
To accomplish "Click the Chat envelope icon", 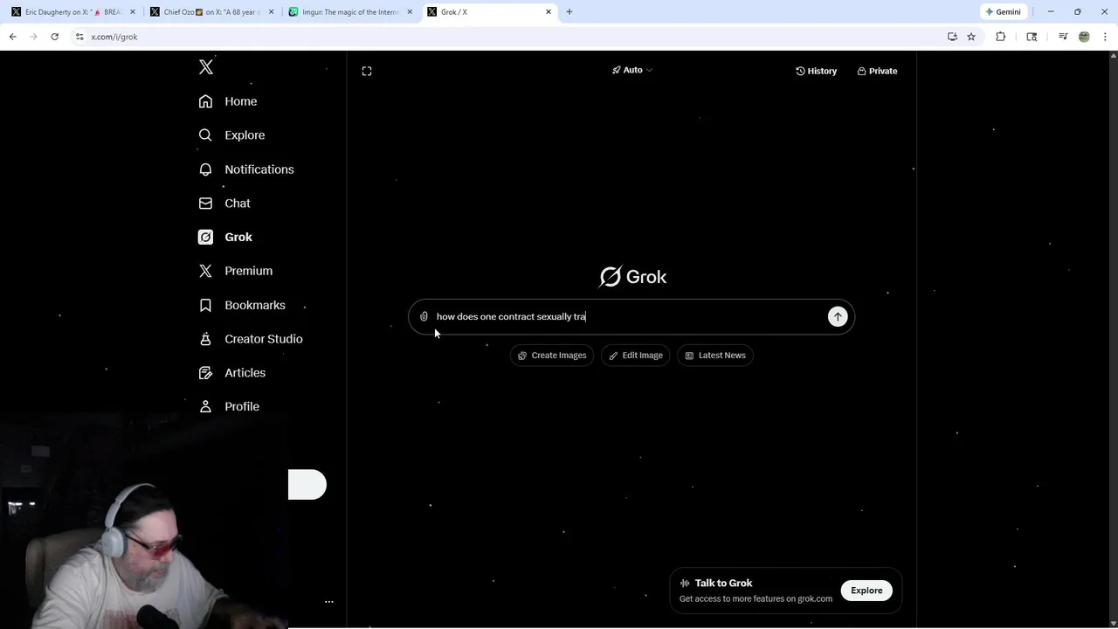I will click(x=205, y=203).
